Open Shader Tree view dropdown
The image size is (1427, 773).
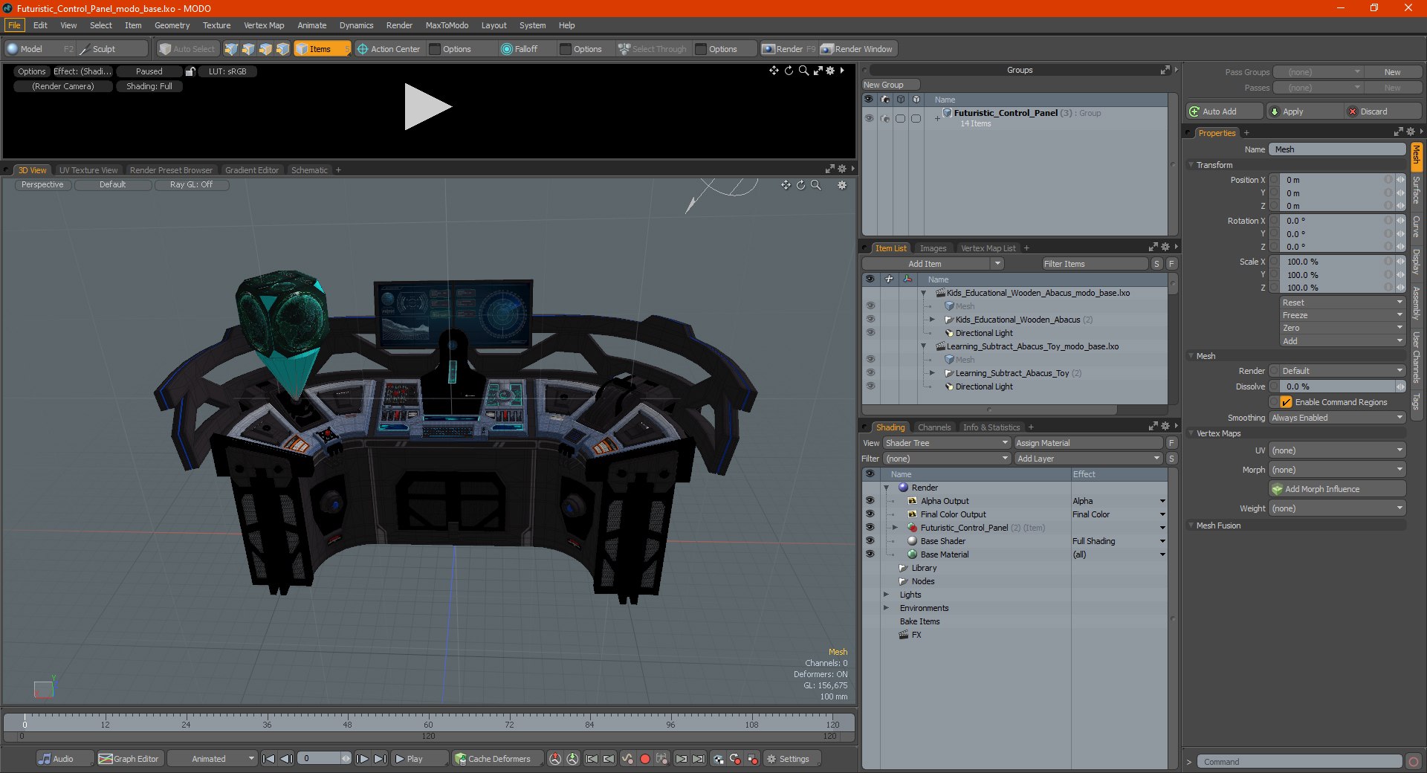coord(946,443)
